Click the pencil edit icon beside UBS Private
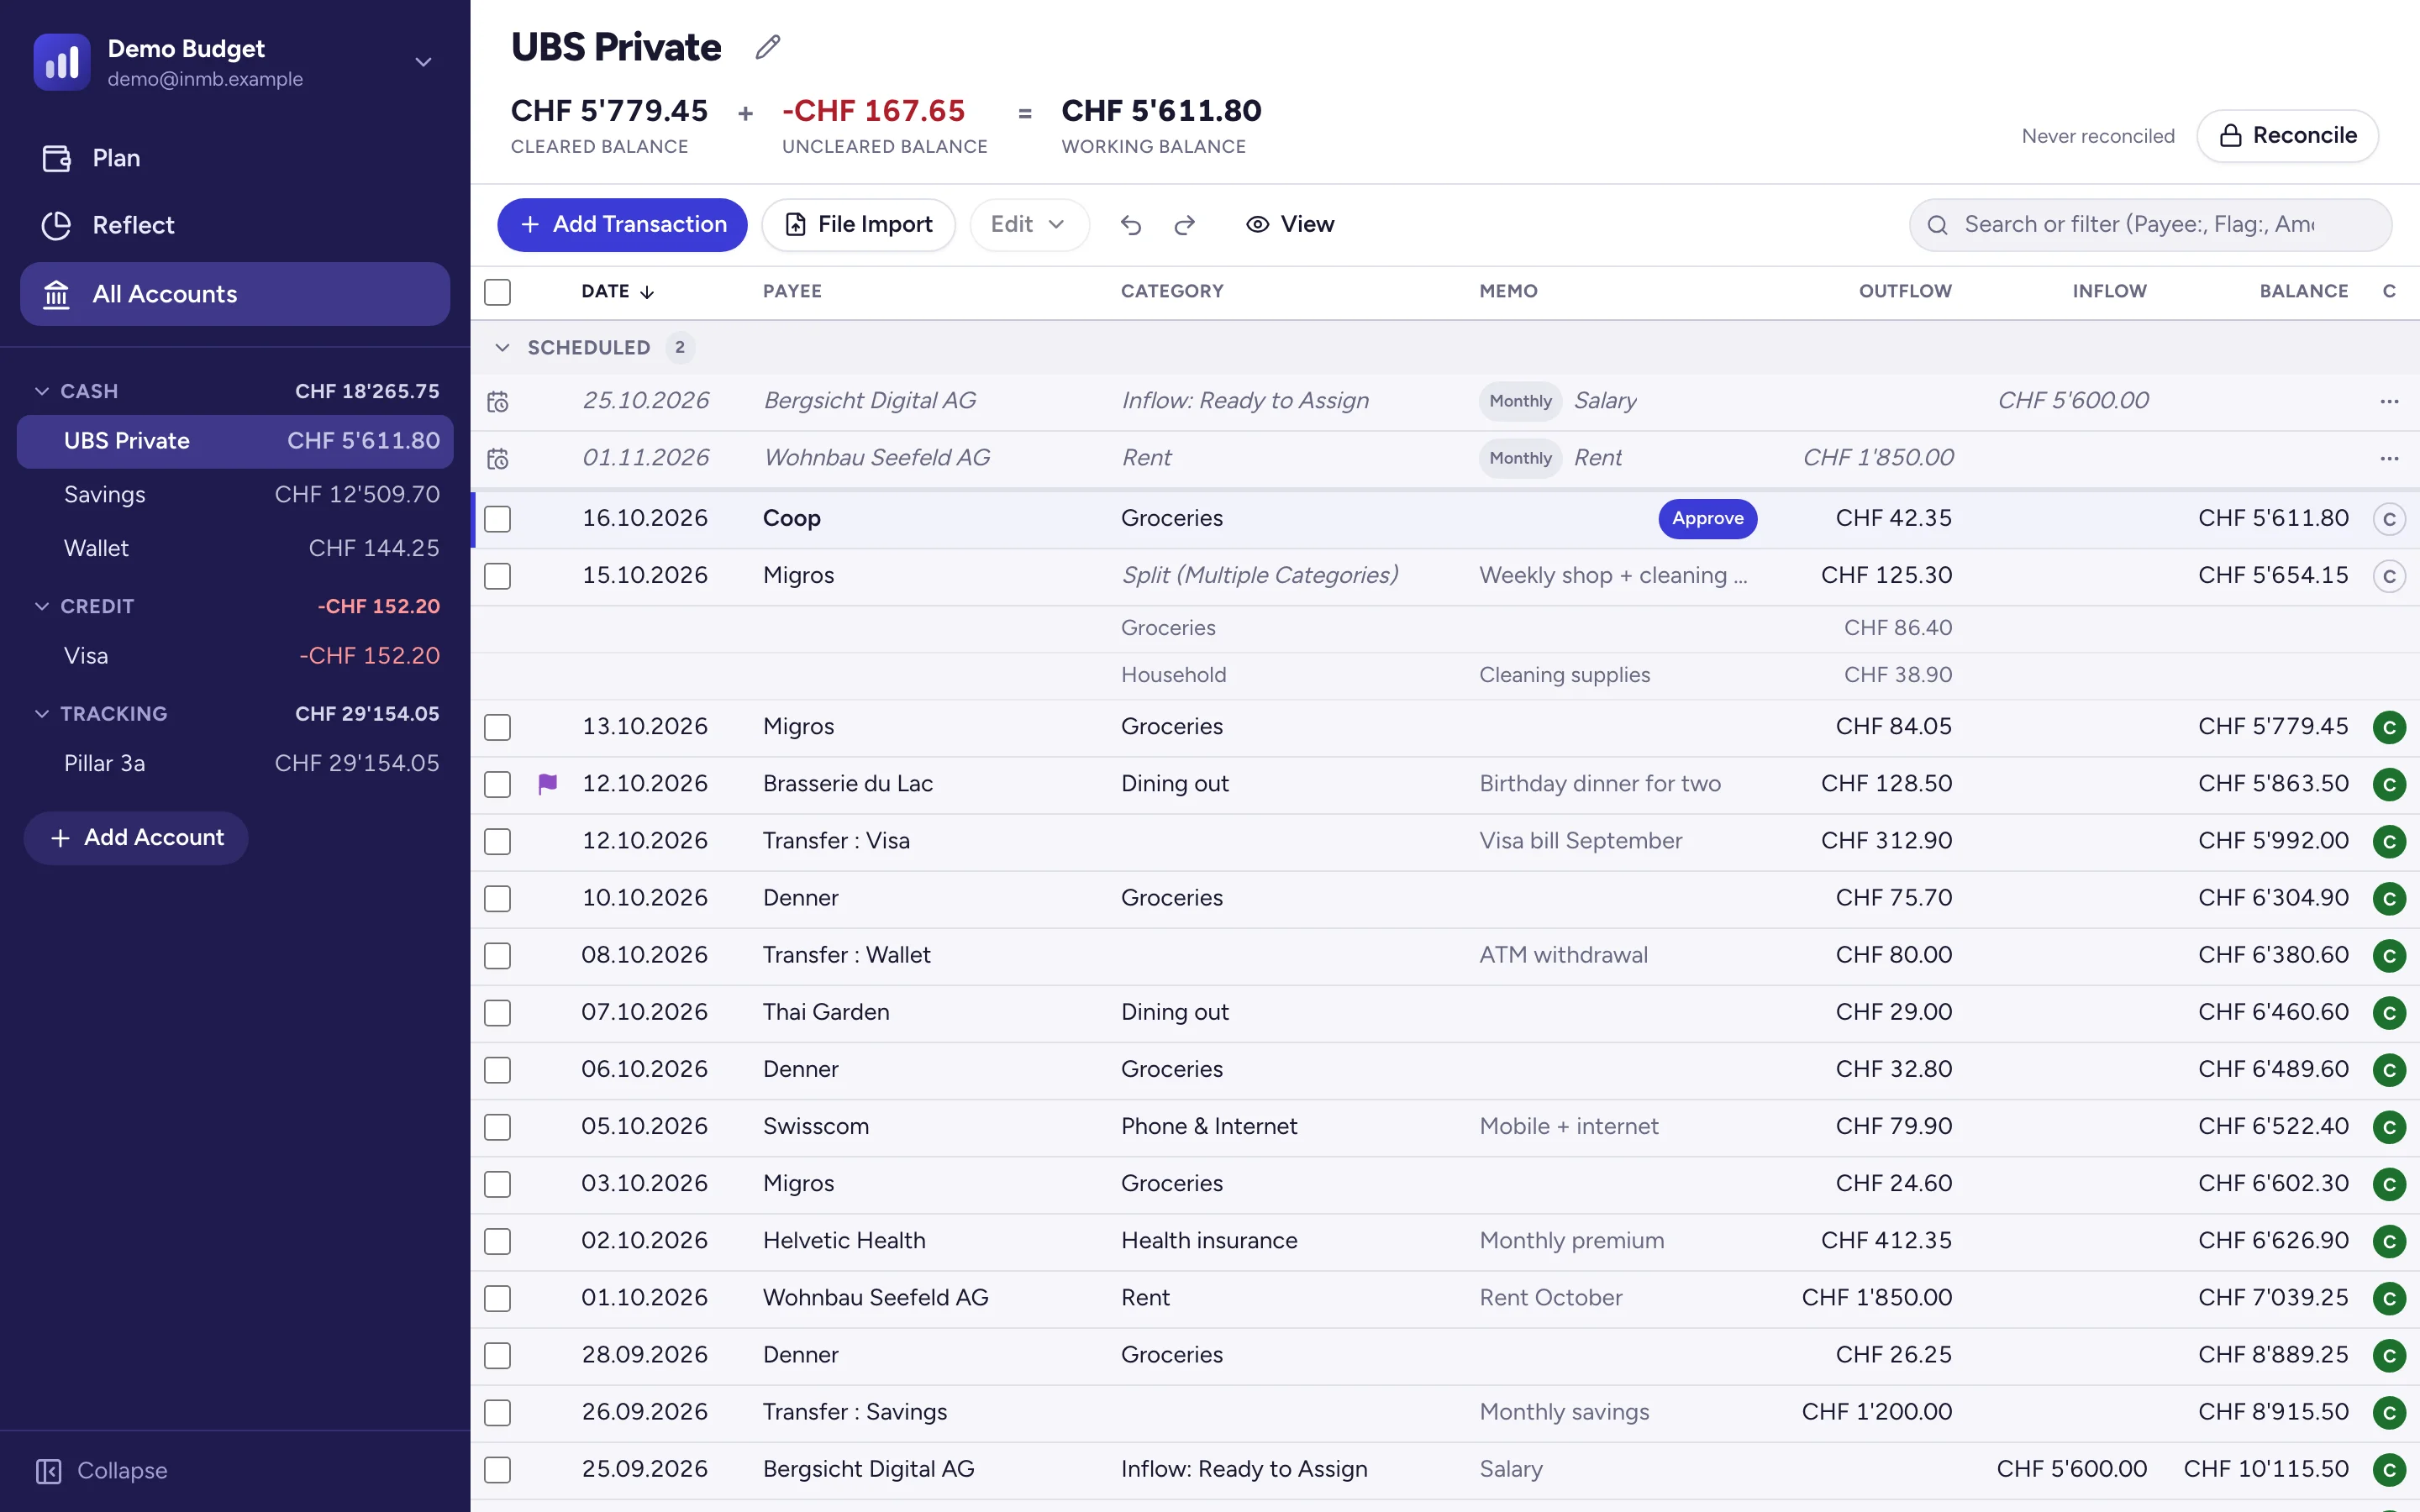This screenshot has width=2420, height=1512. coord(767,47)
